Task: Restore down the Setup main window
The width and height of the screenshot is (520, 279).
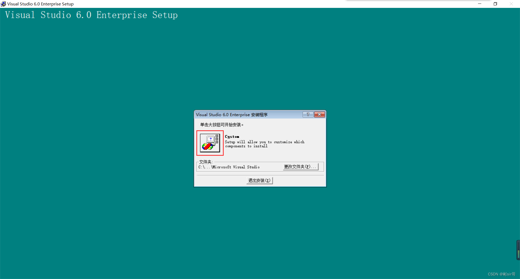Action: click(x=495, y=4)
